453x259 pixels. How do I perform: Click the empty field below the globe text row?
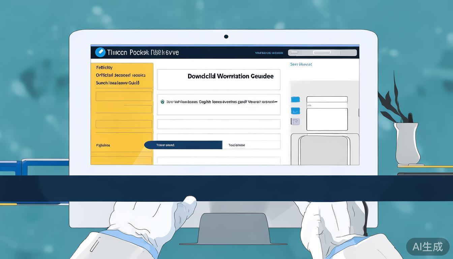click(218, 124)
